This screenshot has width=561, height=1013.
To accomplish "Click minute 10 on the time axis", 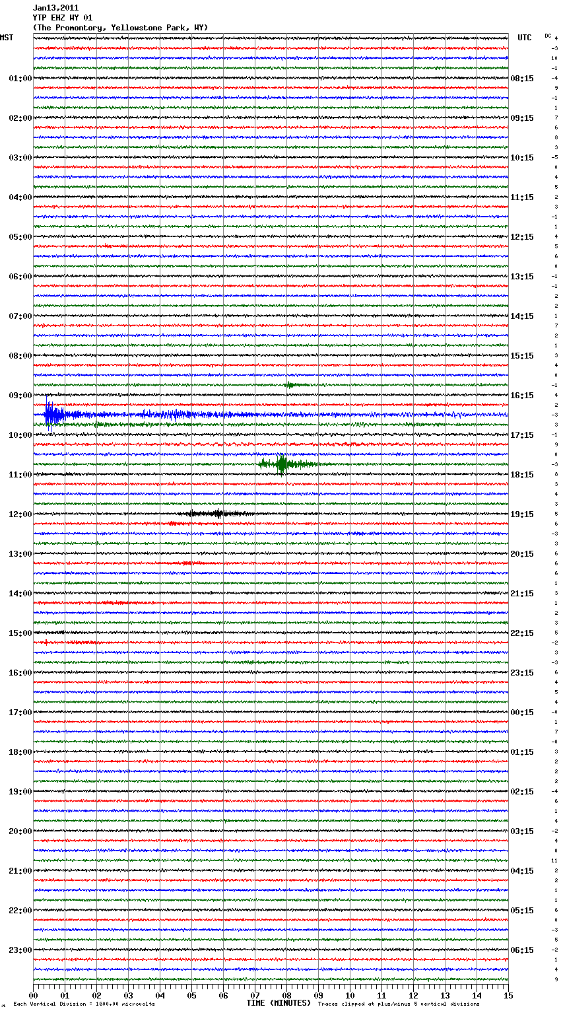I will click(x=350, y=995).
